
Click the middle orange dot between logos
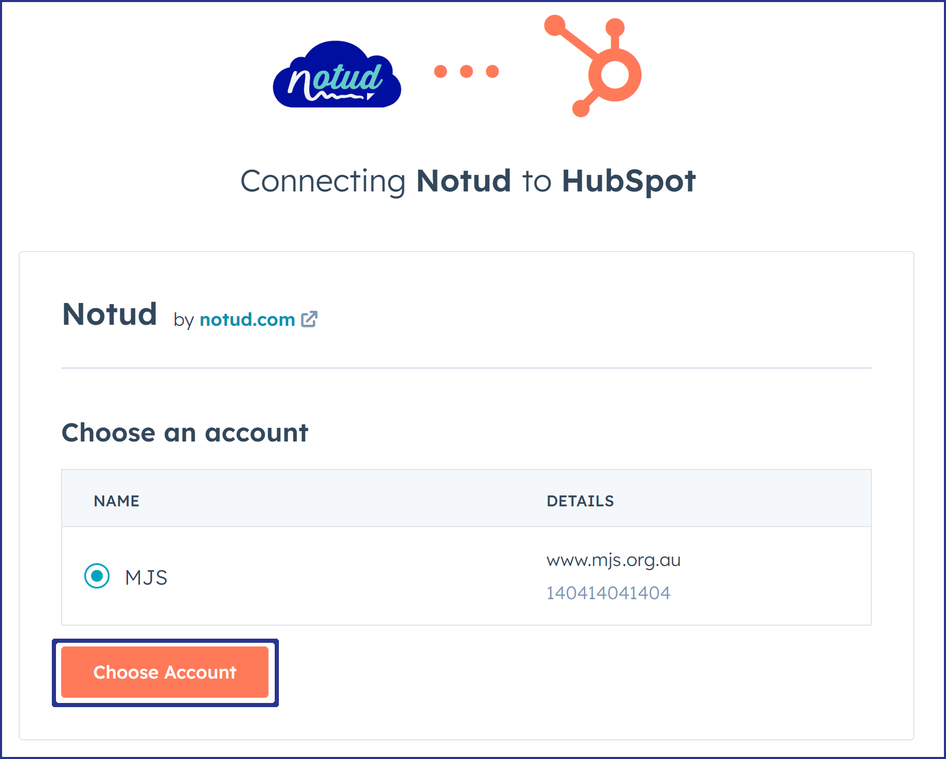pyautogui.click(x=467, y=71)
